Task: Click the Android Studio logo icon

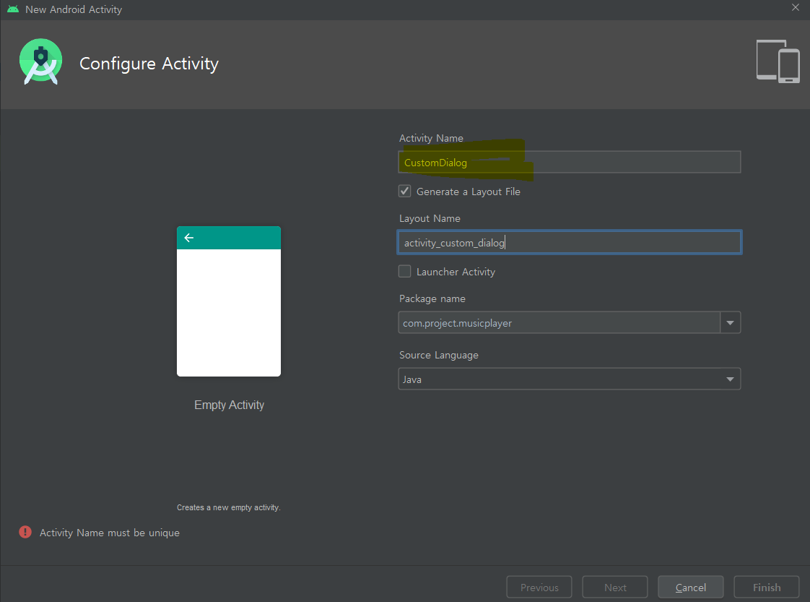Action: 41,61
